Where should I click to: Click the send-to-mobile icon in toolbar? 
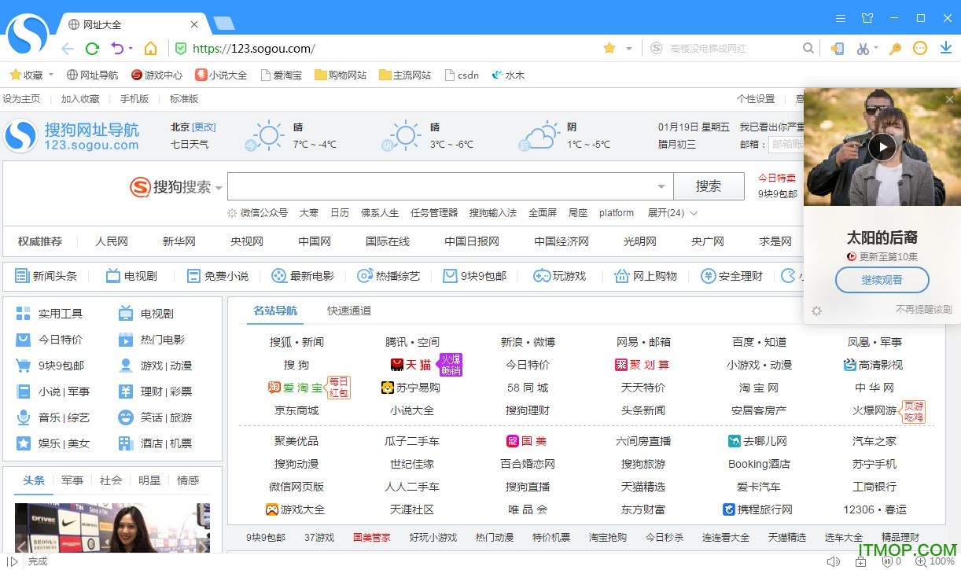pyautogui.click(x=837, y=49)
